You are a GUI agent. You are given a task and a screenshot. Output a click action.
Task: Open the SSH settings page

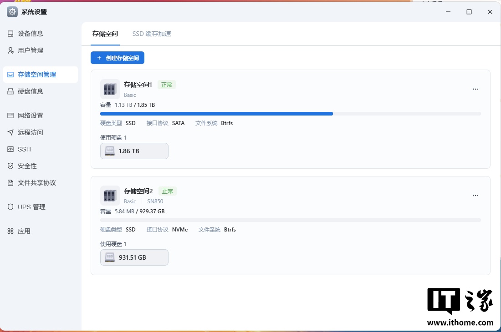[24, 149]
